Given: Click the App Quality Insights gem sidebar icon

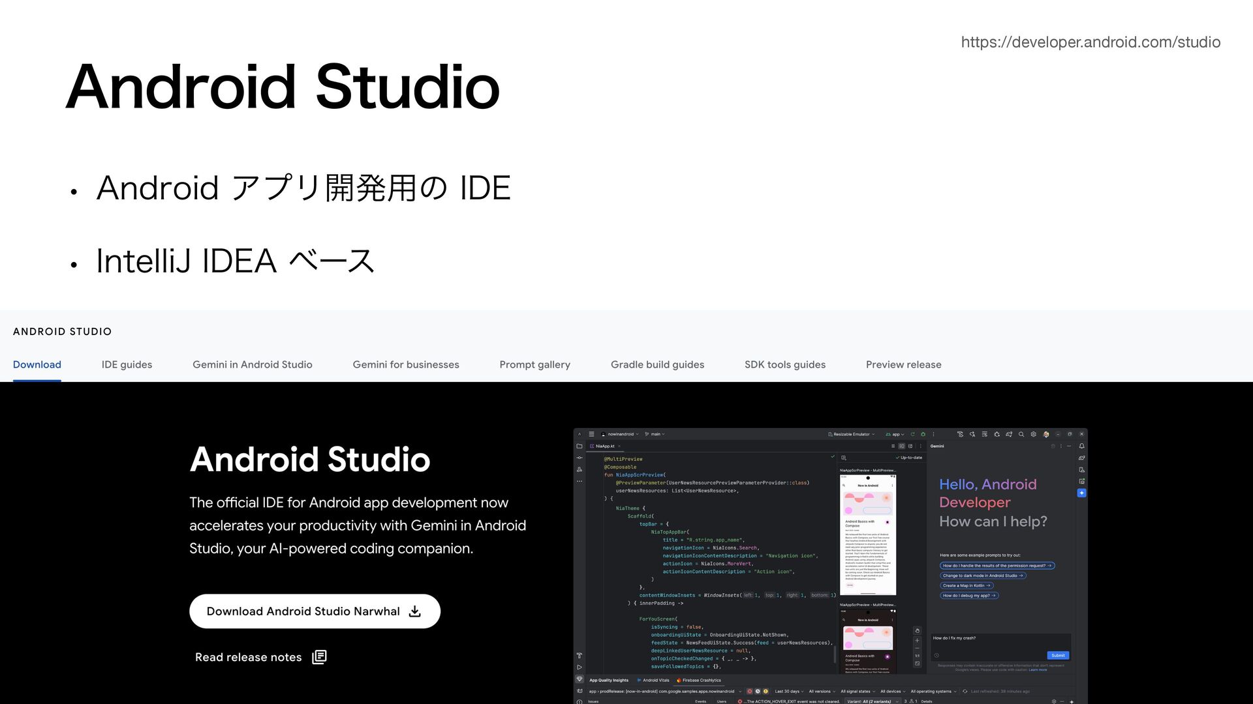Looking at the screenshot, I should (579, 679).
